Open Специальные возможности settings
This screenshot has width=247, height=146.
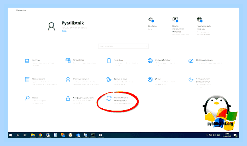point(200,83)
